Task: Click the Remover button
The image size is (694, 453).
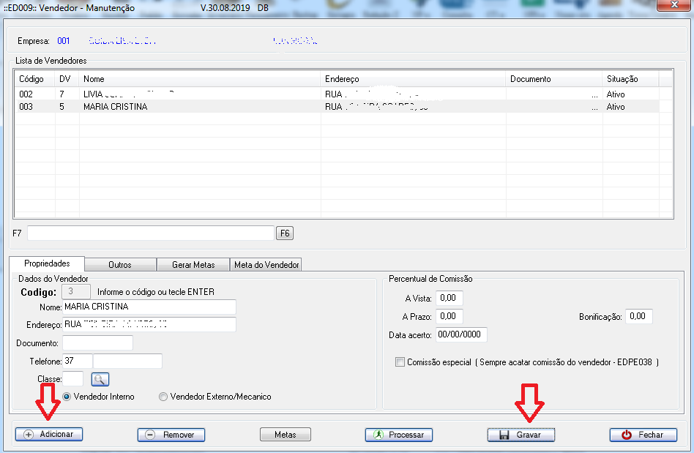Action: coord(171,435)
